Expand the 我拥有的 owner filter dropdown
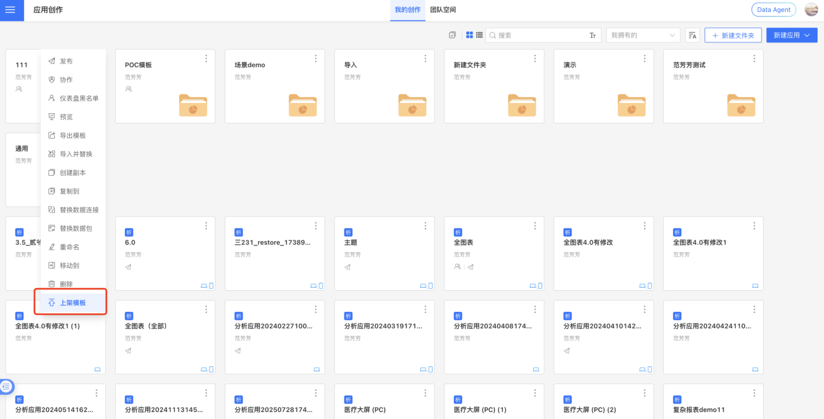This screenshot has width=824, height=419. point(643,35)
